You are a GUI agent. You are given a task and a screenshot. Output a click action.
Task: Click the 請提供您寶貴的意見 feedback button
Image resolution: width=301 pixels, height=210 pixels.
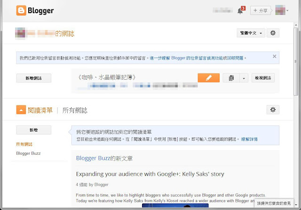pos(274,203)
